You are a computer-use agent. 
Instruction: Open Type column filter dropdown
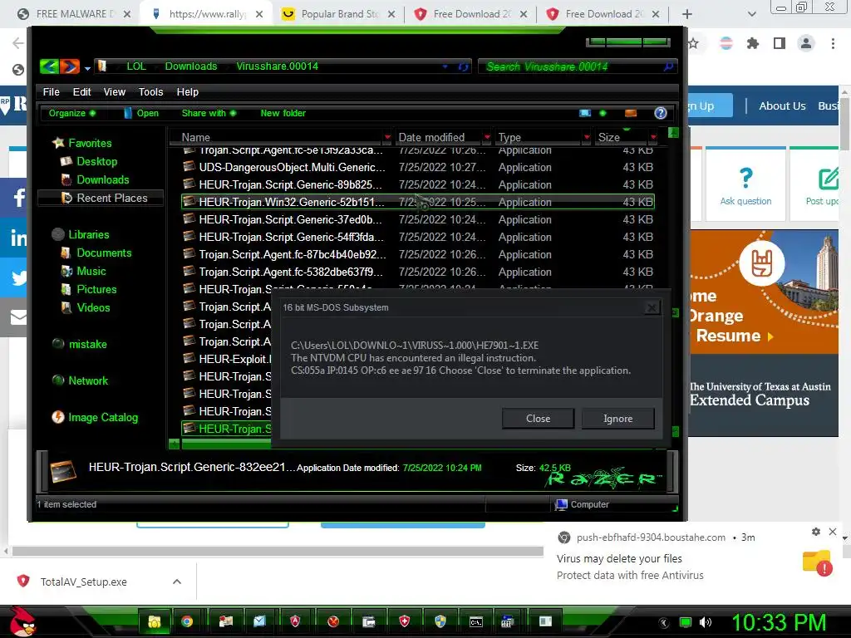[587, 137]
